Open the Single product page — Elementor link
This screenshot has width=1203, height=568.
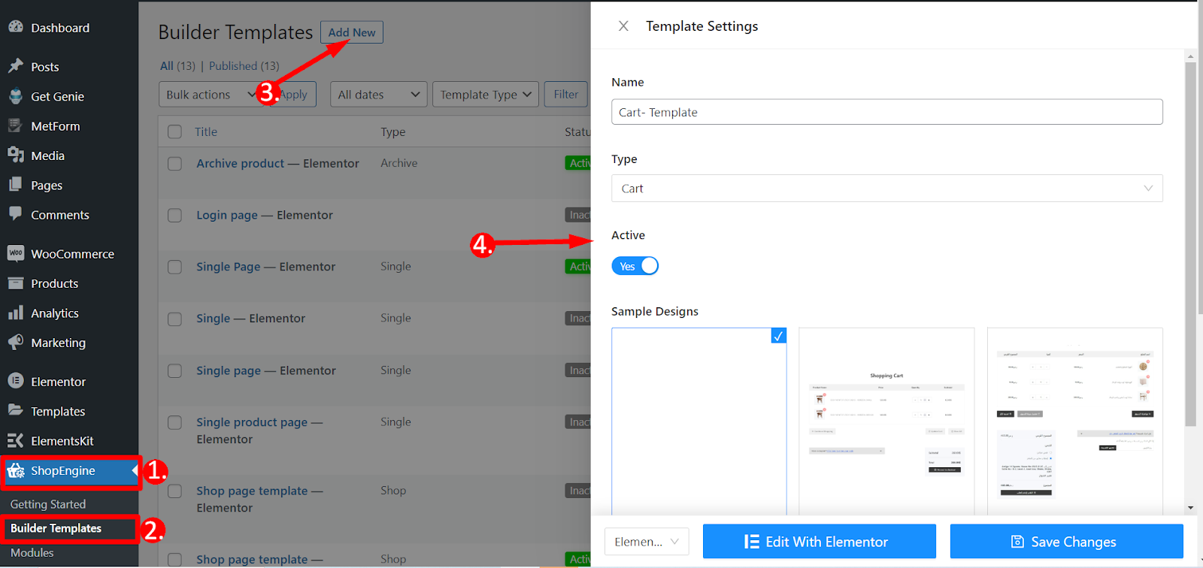point(259,431)
